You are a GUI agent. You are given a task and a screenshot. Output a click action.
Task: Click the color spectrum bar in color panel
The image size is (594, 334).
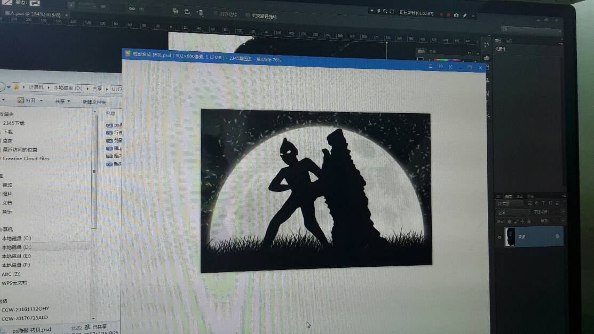[447, 60]
